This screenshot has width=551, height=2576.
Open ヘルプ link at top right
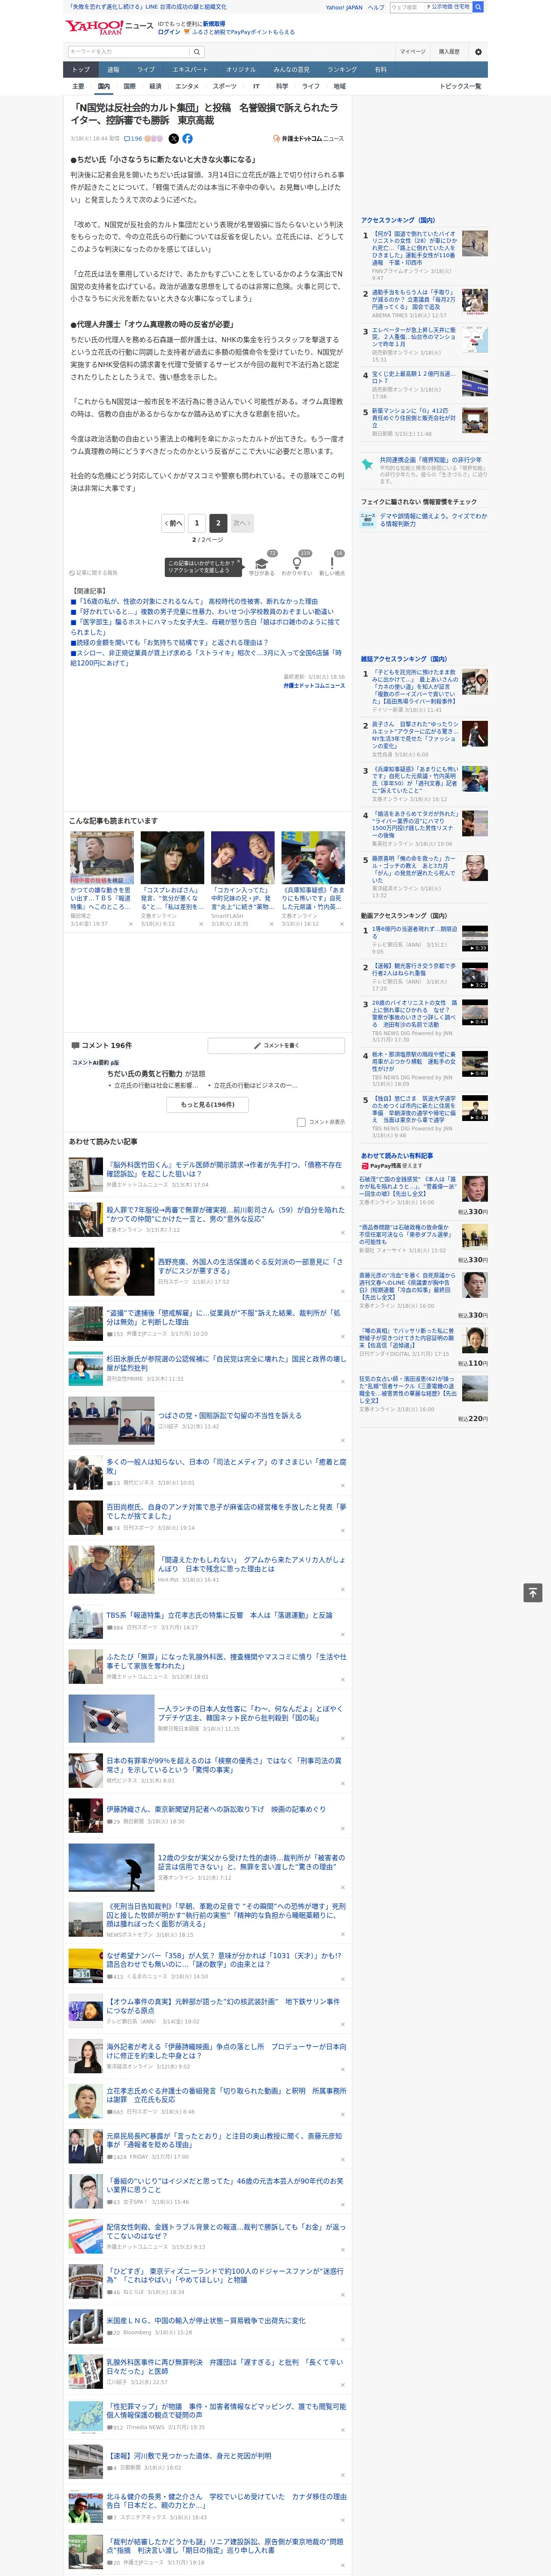(x=376, y=7)
